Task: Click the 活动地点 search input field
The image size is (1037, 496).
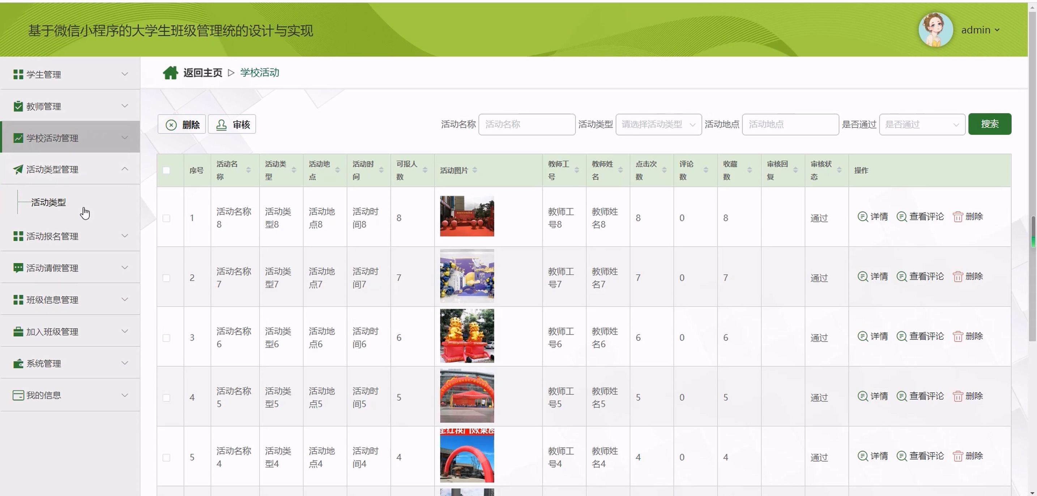Action: click(x=790, y=124)
